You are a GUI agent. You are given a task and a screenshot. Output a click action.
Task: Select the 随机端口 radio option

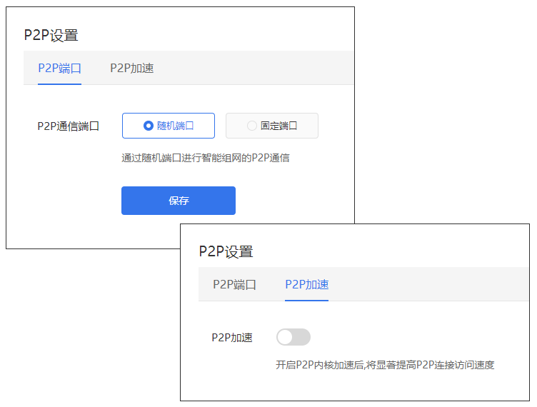click(169, 126)
